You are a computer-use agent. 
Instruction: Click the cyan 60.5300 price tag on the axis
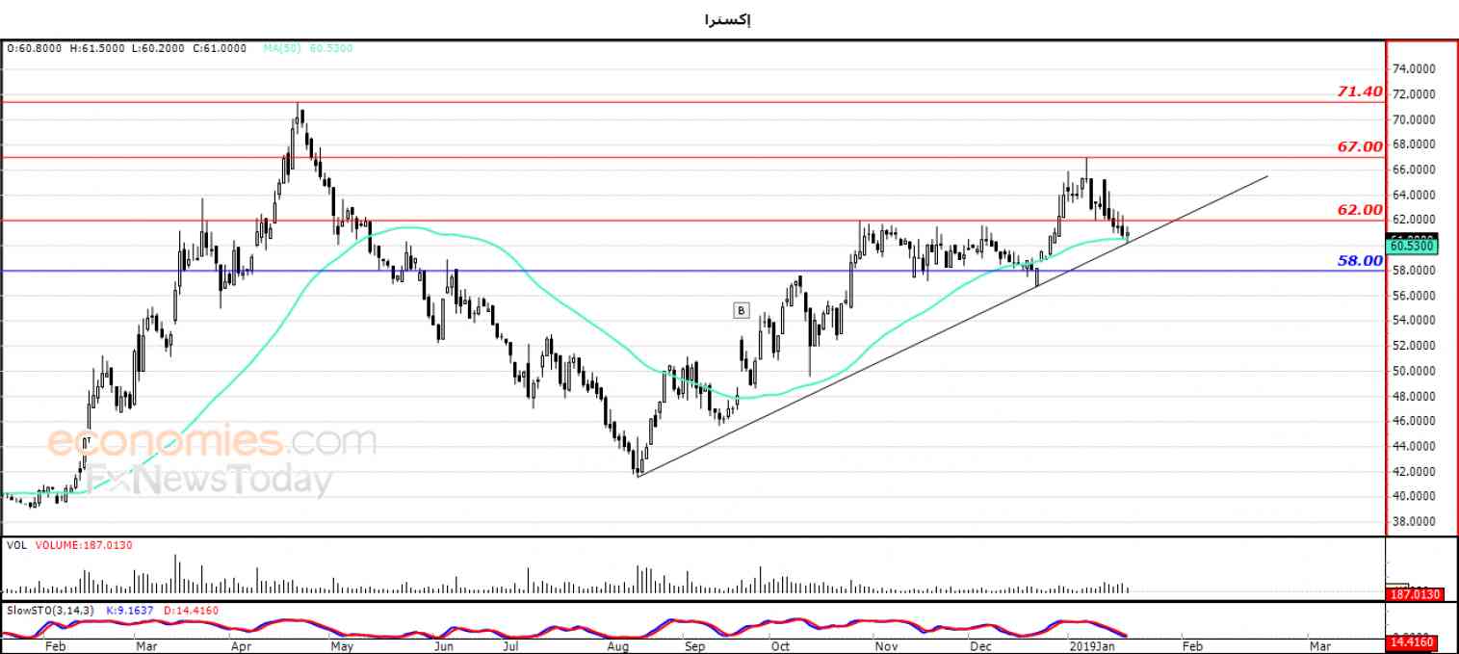1413,247
